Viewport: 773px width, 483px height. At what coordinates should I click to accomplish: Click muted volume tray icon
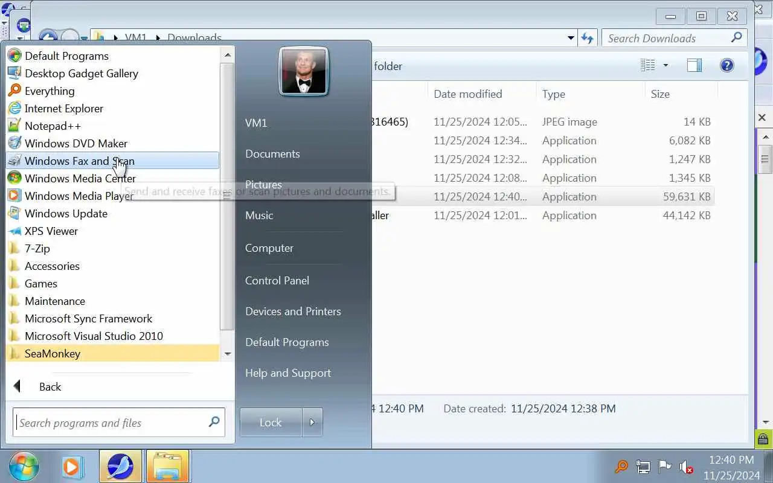coord(686,466)
